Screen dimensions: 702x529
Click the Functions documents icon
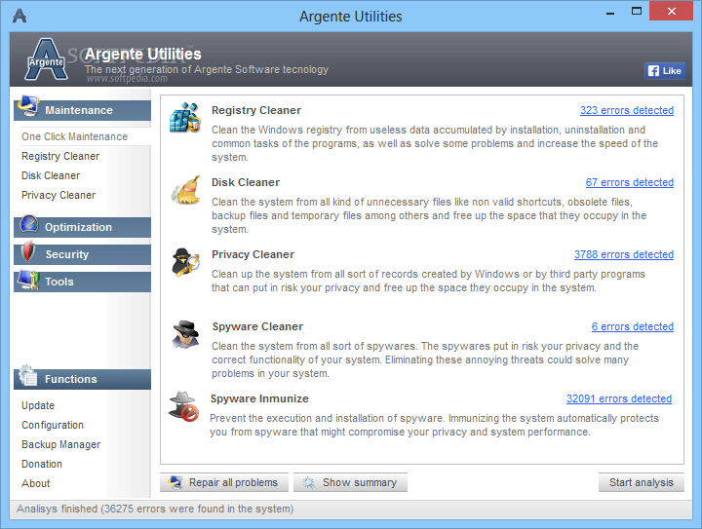(x=28, y=376)
